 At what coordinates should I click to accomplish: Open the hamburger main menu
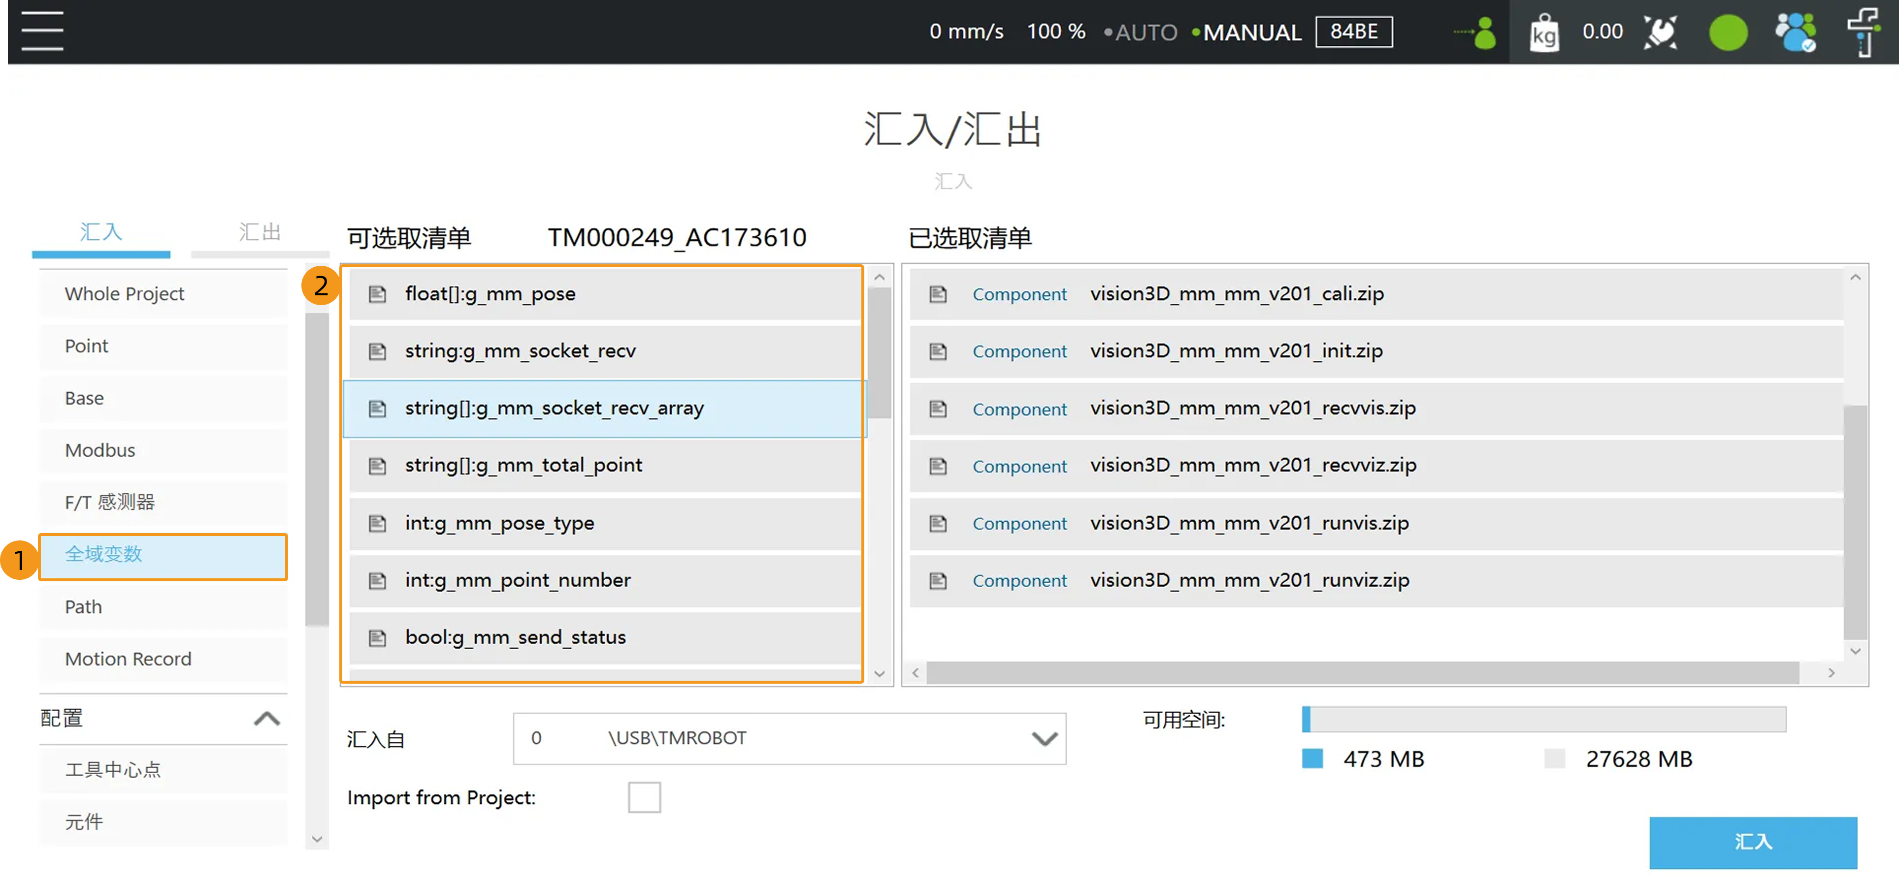[x=42, y=31]
